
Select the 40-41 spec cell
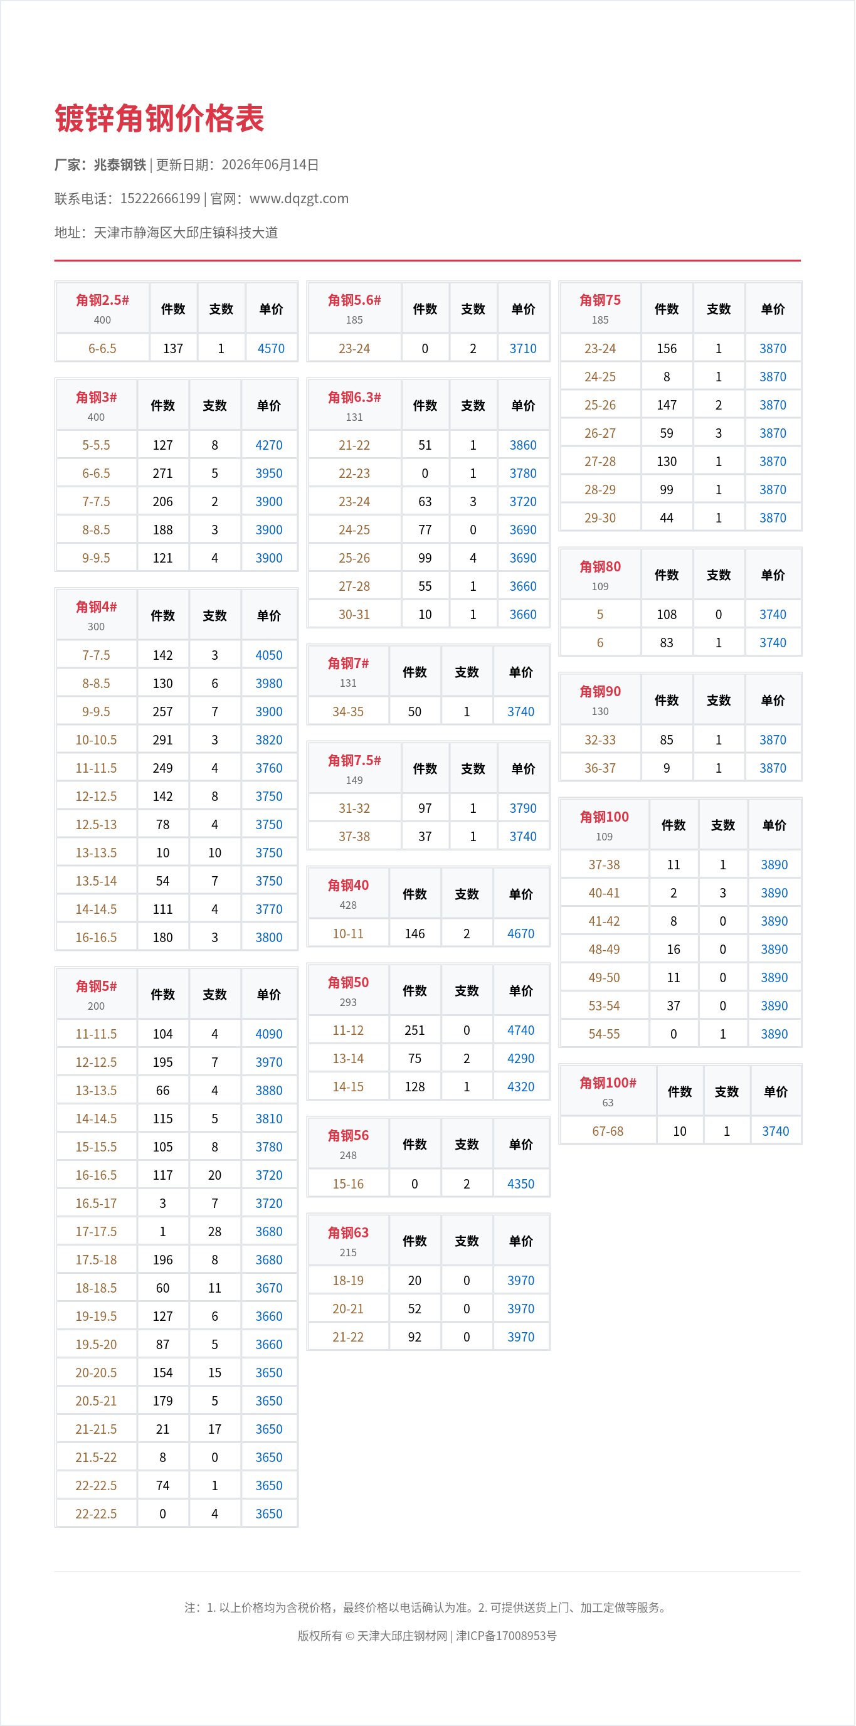coord(604,892)
